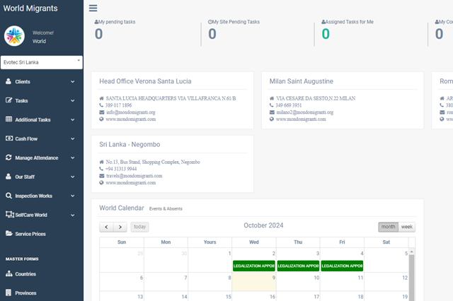Open the Provinces master form
The width and height of the screenshot is (453, 301).
click(25, 293)
